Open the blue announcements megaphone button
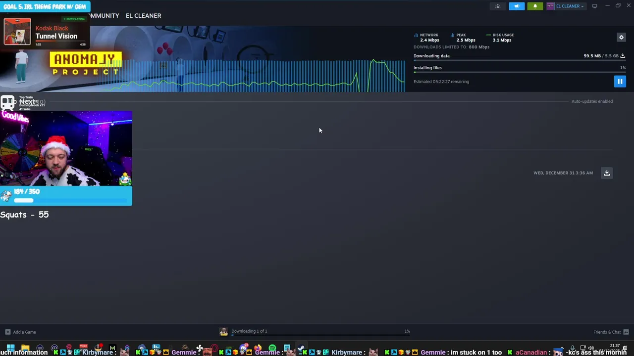The width and height of the screenshot is (634, 356). (x=517, y=6)
